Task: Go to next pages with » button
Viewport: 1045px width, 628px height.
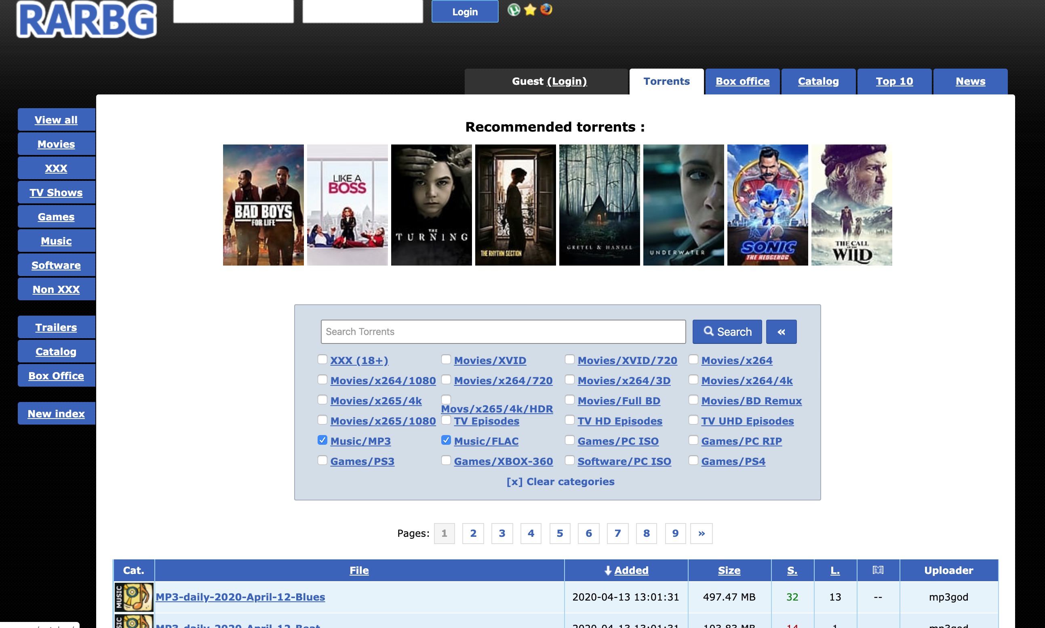Action: tap(701, 533)
